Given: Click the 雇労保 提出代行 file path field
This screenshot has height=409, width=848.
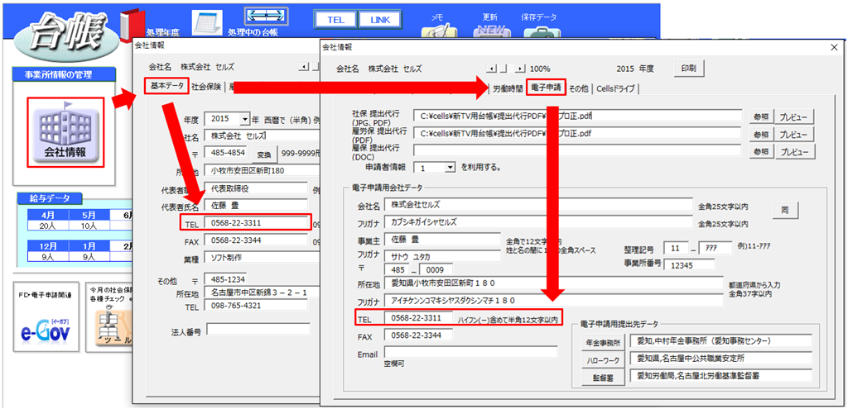Looking at the screenshot, I should coord(577,133).
